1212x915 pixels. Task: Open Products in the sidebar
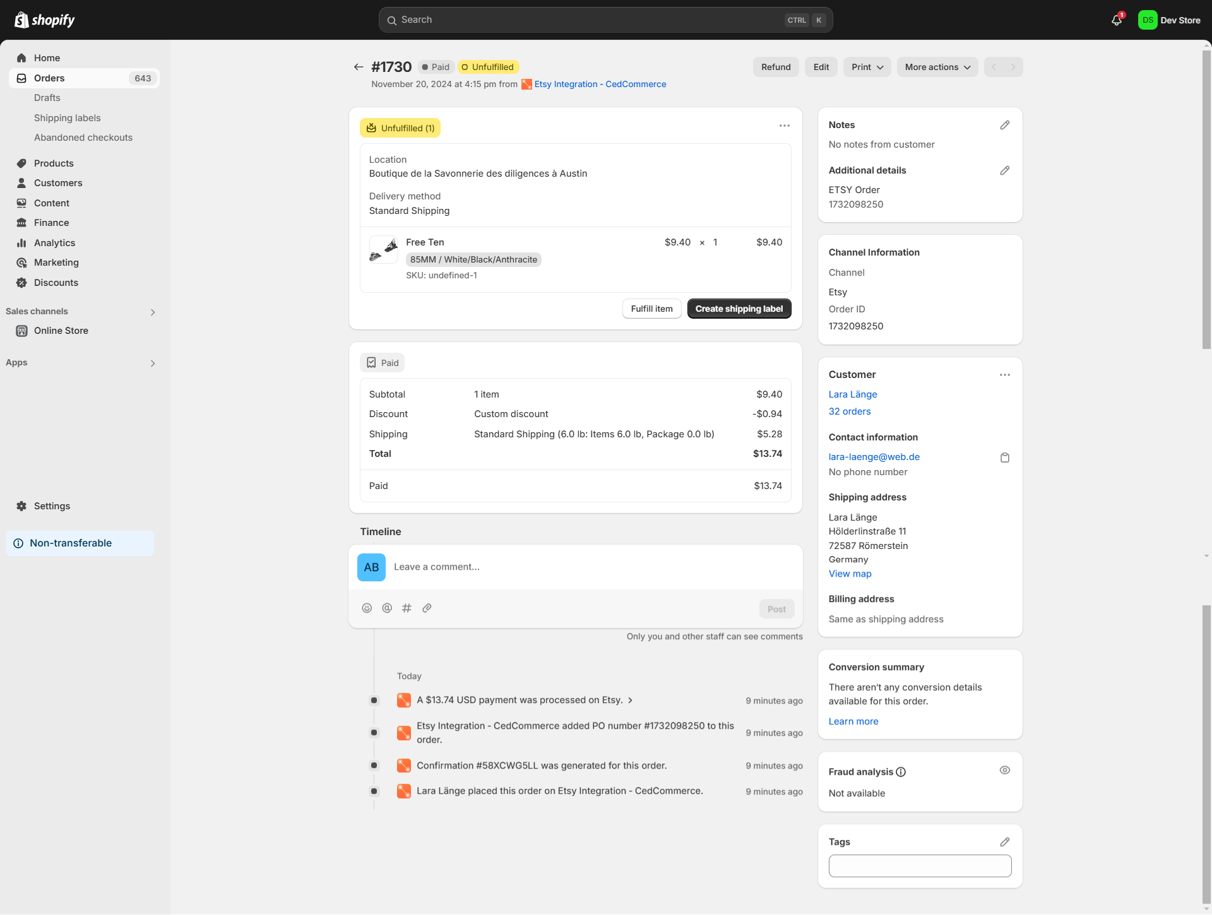click(84, 163)
